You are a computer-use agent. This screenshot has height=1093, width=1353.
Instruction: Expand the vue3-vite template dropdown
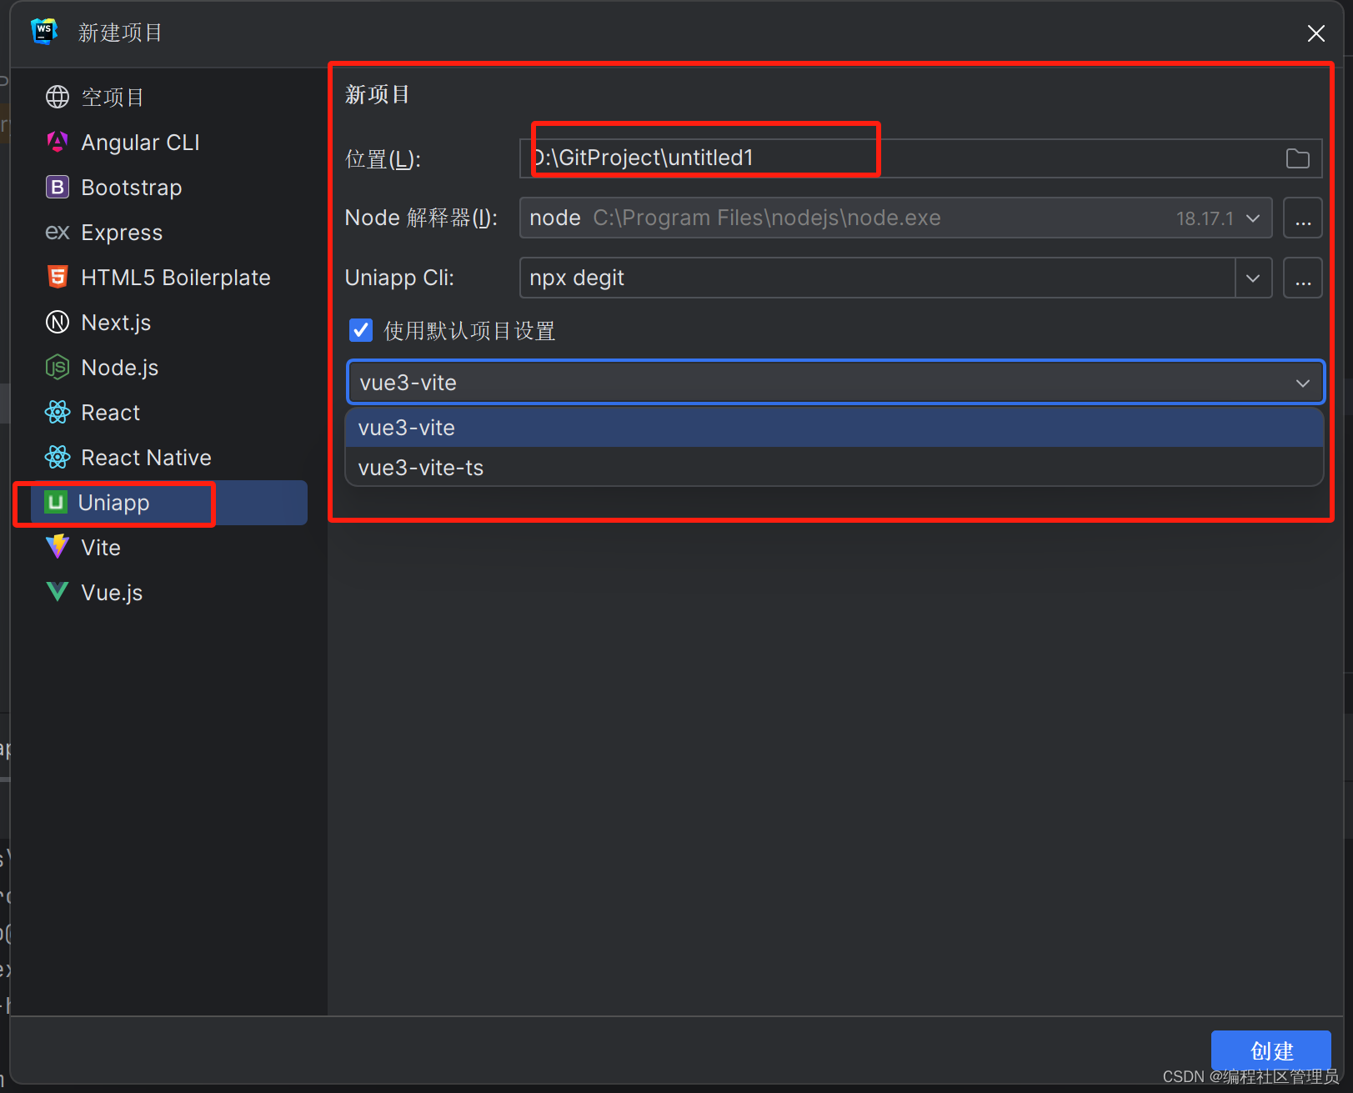click(x=1302, y=382)
